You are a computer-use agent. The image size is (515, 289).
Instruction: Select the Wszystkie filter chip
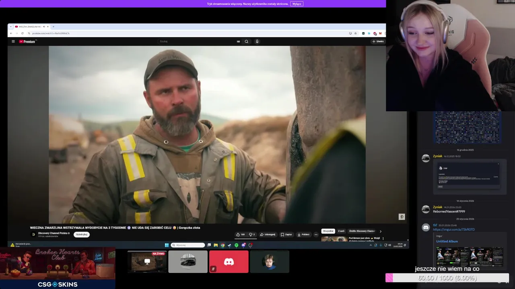point(328,231)
